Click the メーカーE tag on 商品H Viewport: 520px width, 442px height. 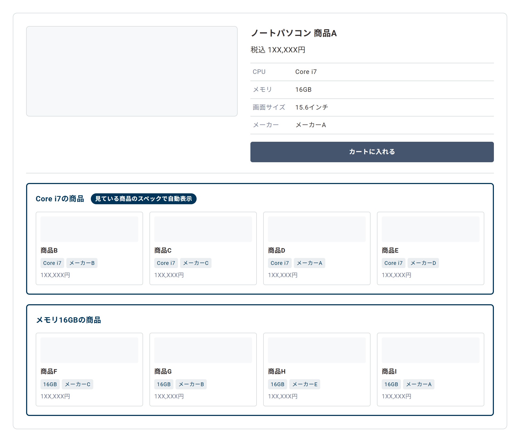(305, 384)
